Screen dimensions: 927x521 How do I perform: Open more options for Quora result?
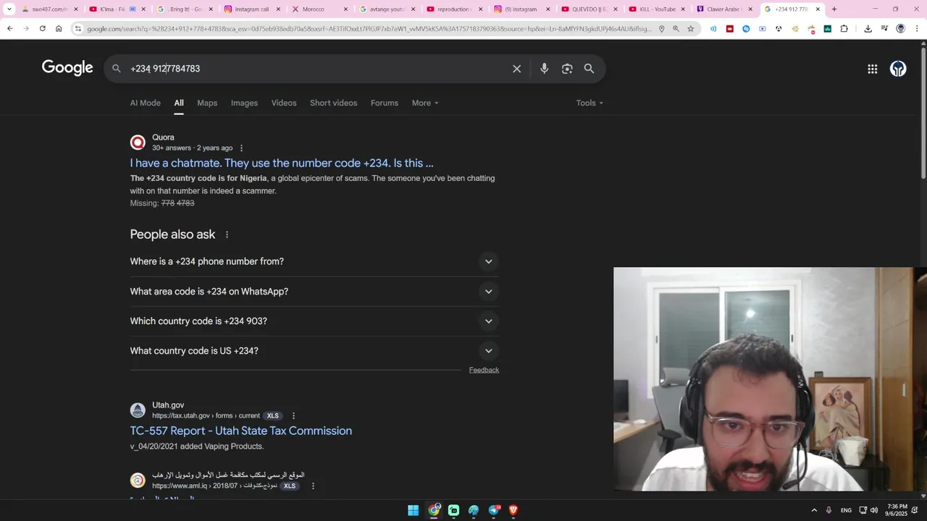coord(241,148)
